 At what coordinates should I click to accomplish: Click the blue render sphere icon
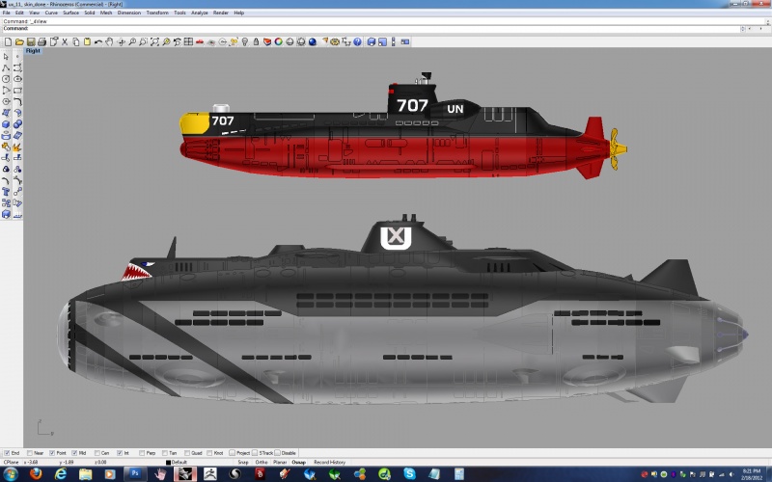[312, 41]
